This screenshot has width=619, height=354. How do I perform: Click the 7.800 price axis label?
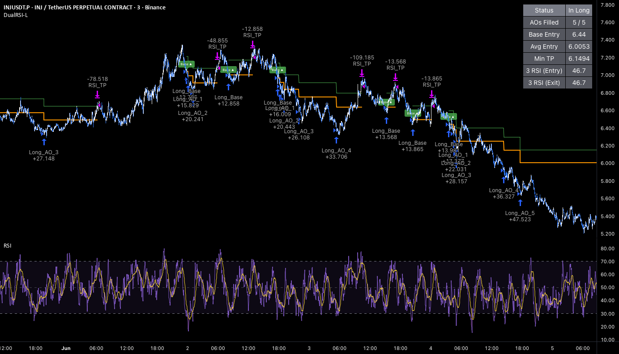[x=607, y=5]
